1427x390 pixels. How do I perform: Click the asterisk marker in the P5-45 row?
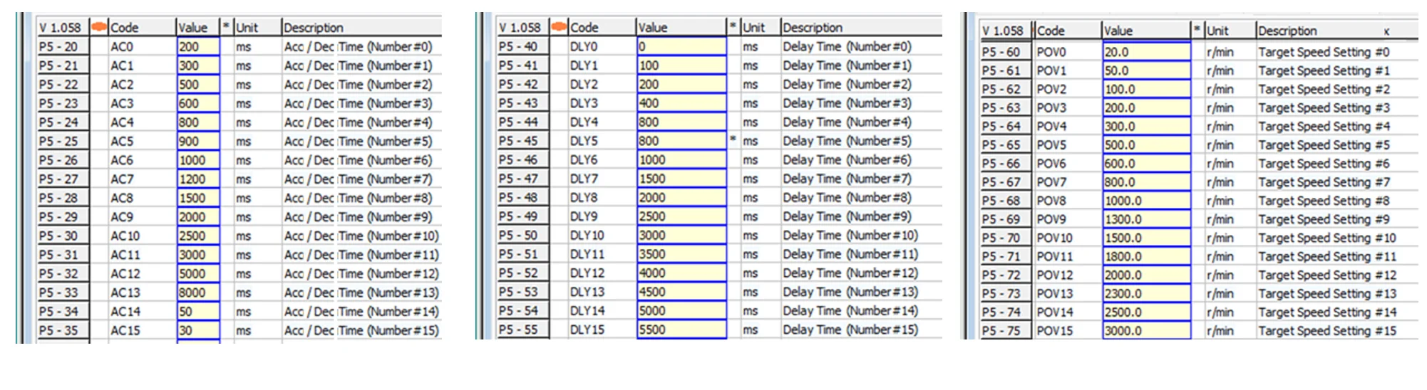coord(733,139)
